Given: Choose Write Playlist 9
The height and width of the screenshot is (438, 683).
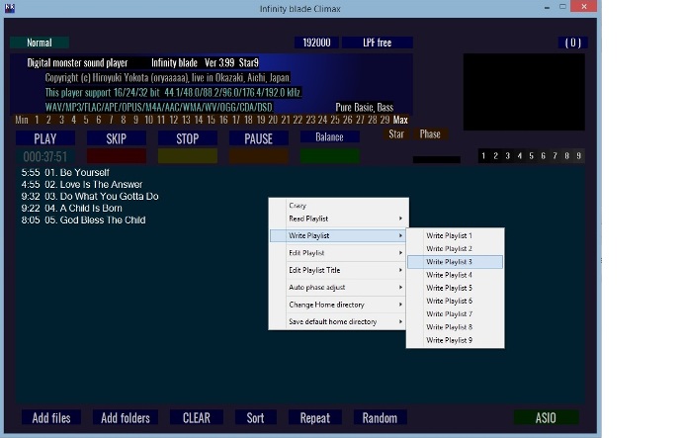Looking at the screenshot, I should [456, 340].
